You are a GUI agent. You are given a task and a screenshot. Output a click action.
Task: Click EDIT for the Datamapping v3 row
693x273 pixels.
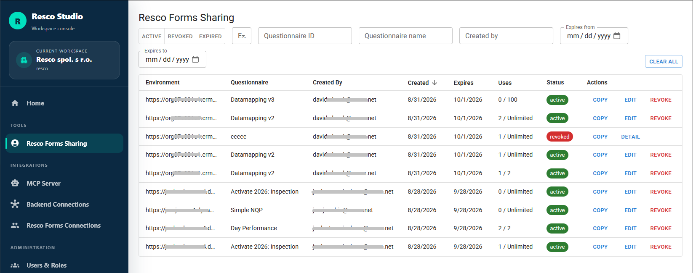630,100
